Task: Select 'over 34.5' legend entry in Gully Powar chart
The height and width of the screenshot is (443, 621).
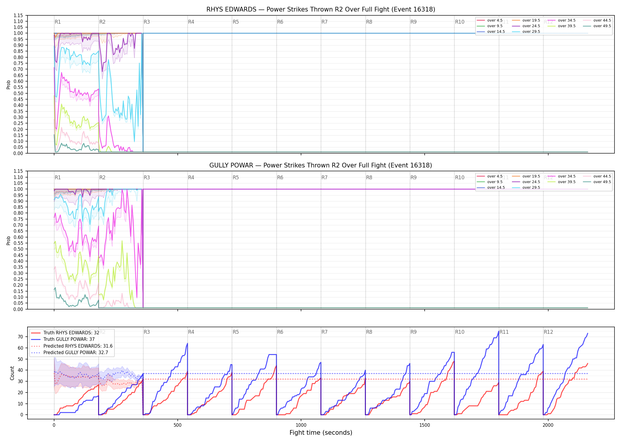Action: pos(562,176)
